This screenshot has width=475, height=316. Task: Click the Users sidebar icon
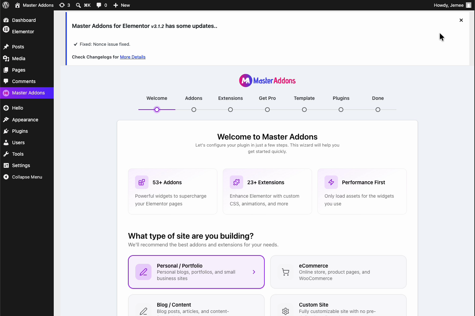[6, 143]
